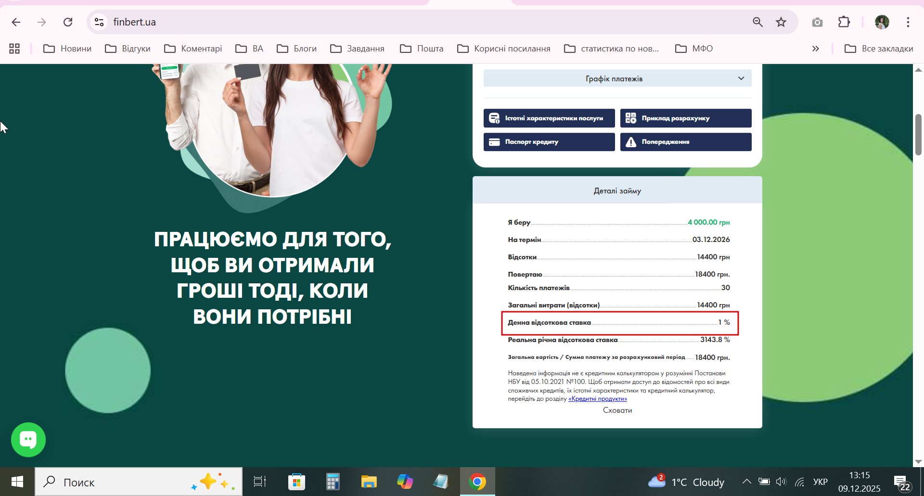The height and width of the screenshot is (496, 924).
Task: Go back to the previous page
Action: point(16,22)
